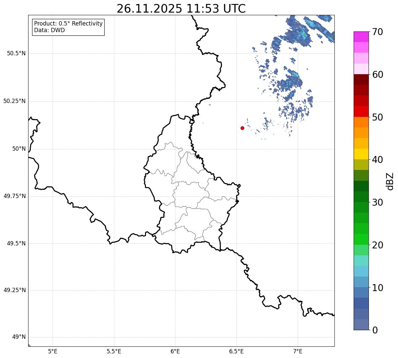Click the 6.5°E longitude label
The image size is (398, 358).
pos(236,351)
